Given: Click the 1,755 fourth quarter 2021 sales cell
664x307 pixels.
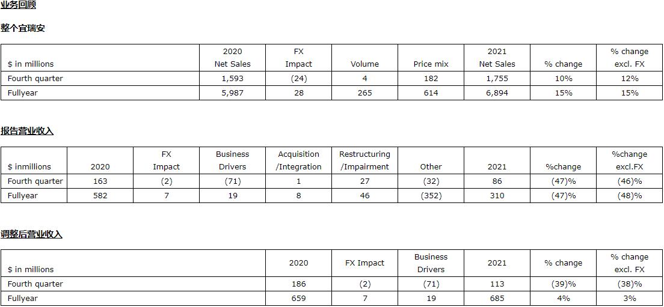Looking at the screenshot, I should coord(497,79).
